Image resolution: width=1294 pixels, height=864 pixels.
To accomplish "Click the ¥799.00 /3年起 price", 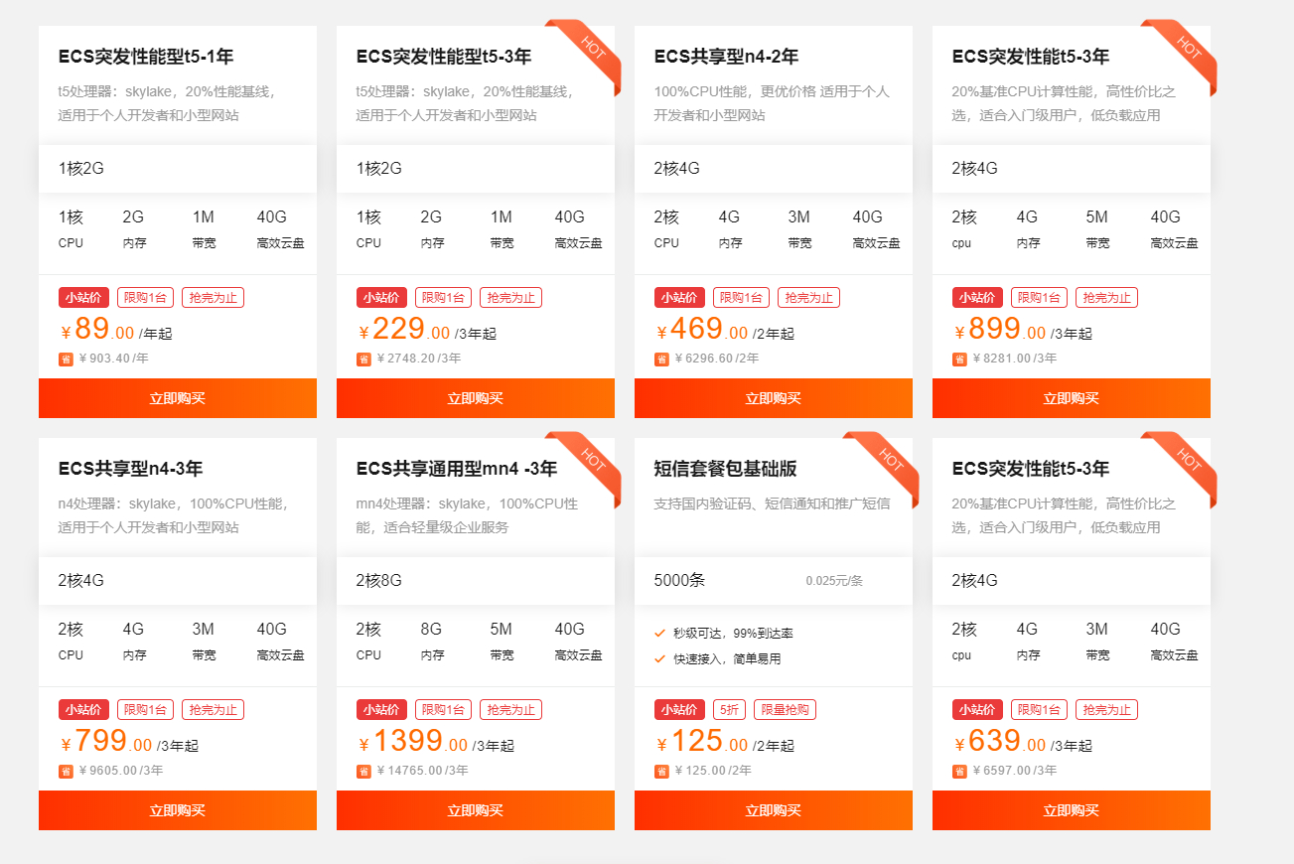I will click(x=129, y=742).
